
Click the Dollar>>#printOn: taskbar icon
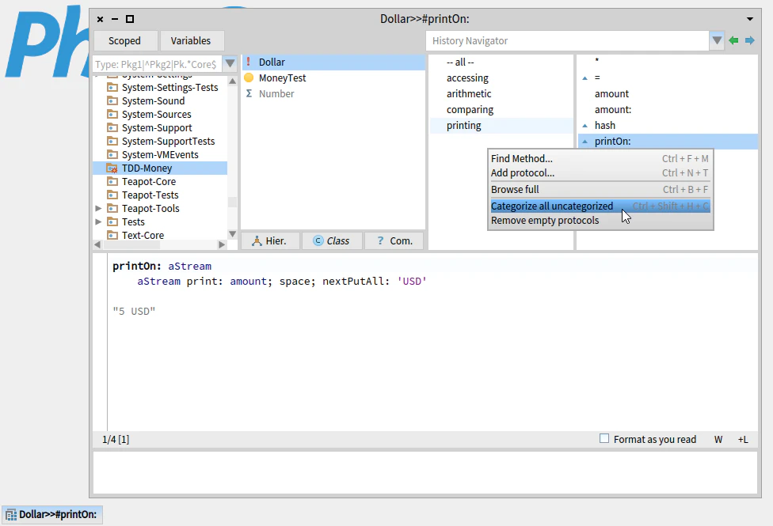click(x=11, y=515)
